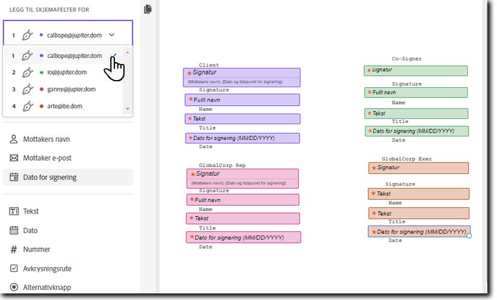The image size is (497, 300).
Task: Click the pink color dot beside ganny@jupier.dom
Action: pos(41,89)
